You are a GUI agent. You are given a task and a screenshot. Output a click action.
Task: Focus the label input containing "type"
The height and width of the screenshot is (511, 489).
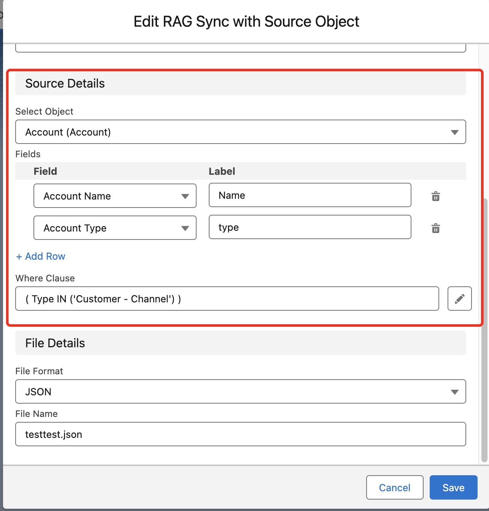pos(310,227)
